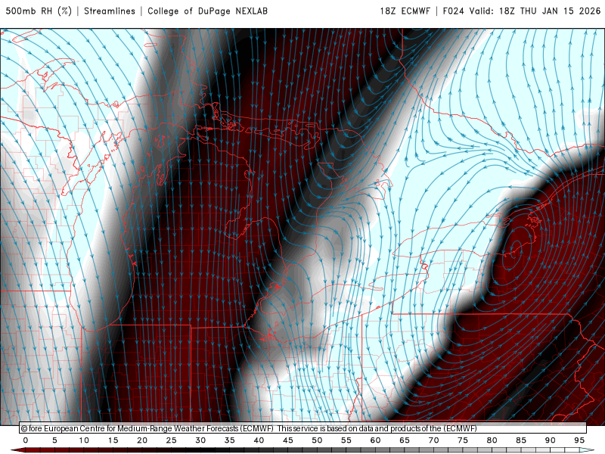Click the "0" colorbar scale label
605x454 pixels.
[x=26, y=440]
